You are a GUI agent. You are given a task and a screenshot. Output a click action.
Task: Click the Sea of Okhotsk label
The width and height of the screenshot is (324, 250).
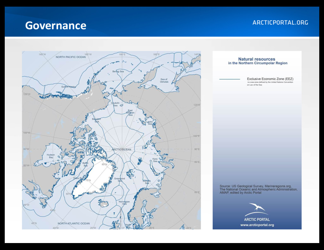[164, 81]
